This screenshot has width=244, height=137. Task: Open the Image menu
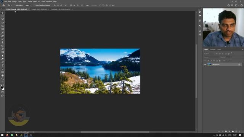[x=14, y=2]
